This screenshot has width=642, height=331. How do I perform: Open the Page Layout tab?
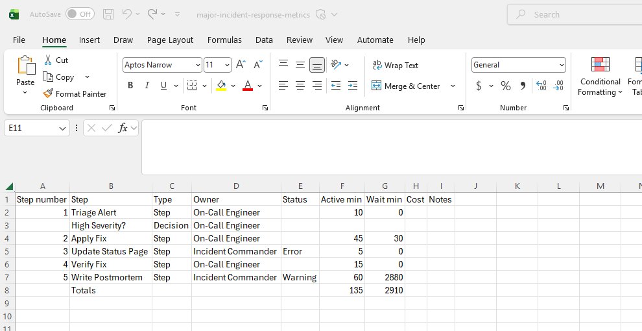click(170, 40)
